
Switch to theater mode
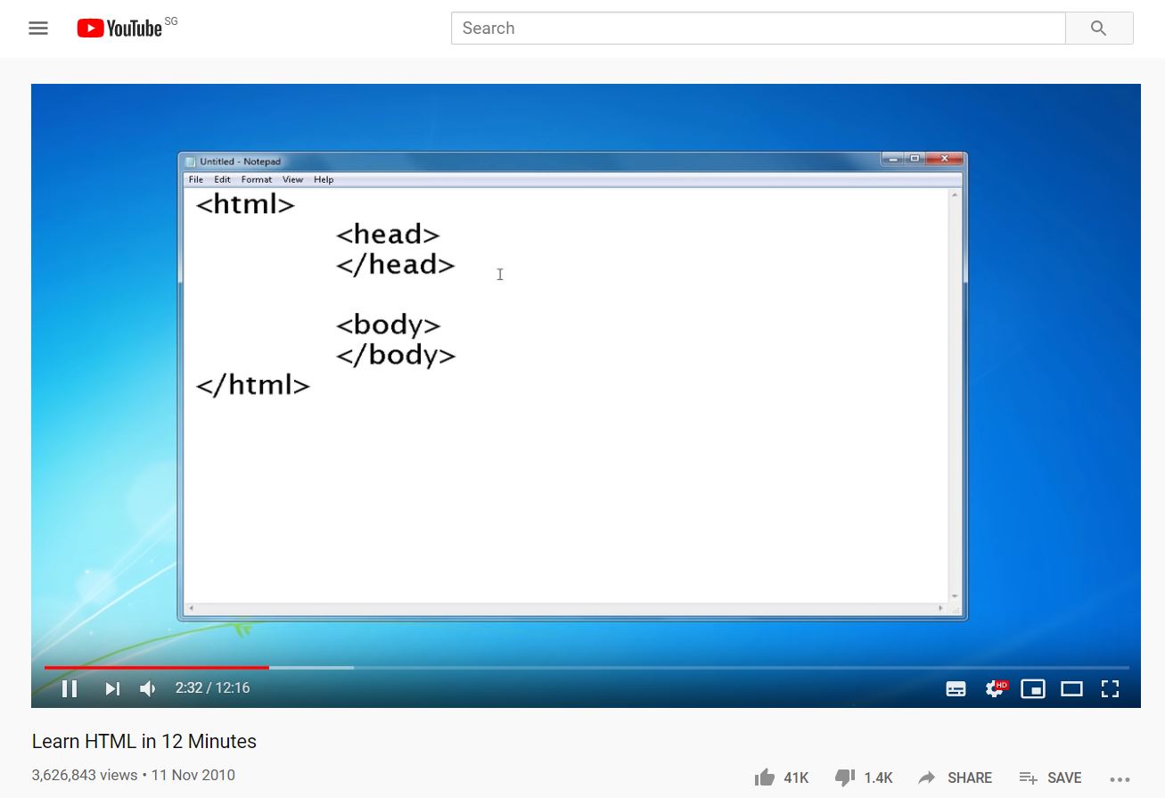[1071, 688]
